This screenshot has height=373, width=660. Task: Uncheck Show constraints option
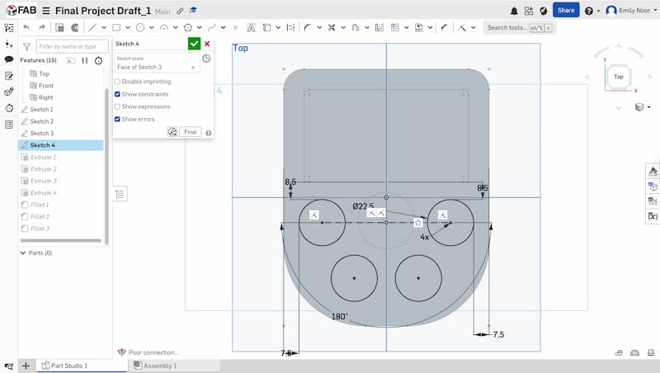click(117, 94)
